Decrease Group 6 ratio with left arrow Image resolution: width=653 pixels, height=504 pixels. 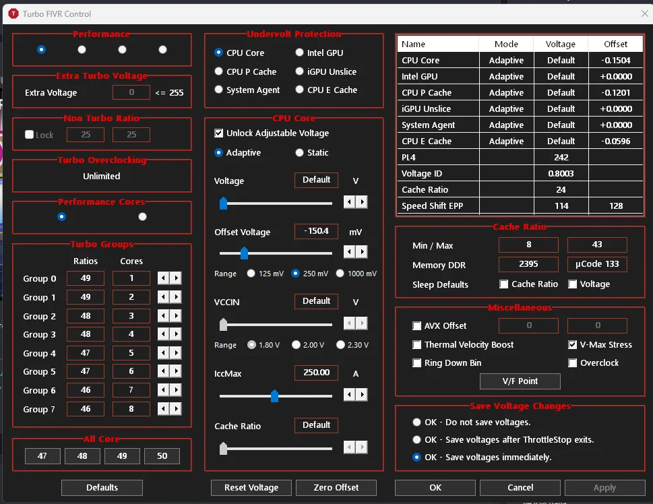(x=163, y=390)
